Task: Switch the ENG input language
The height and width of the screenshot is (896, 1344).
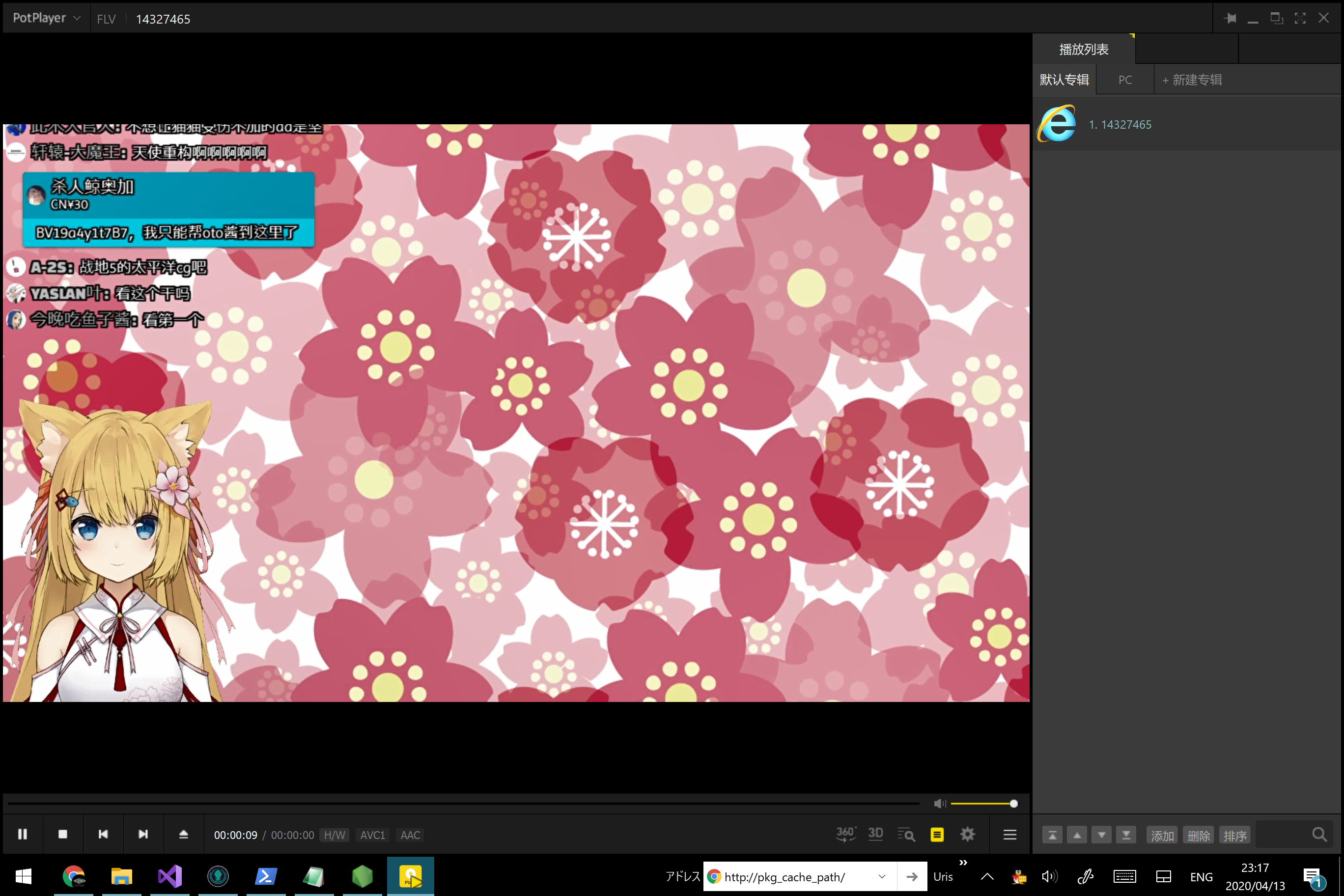Action: [1201, 876]
